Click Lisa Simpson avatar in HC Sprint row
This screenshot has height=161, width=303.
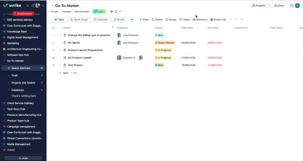pyautogui.click(x=119, y=43)
